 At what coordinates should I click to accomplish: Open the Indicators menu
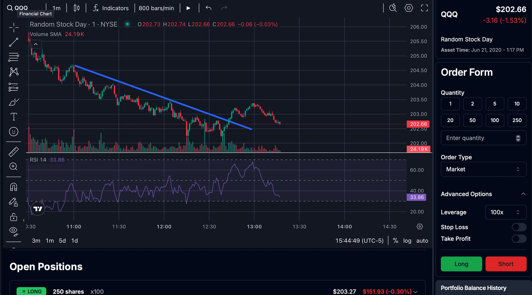click(111, 8)
